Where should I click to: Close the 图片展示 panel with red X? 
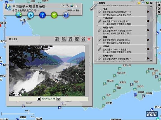(x=89, y=39)
